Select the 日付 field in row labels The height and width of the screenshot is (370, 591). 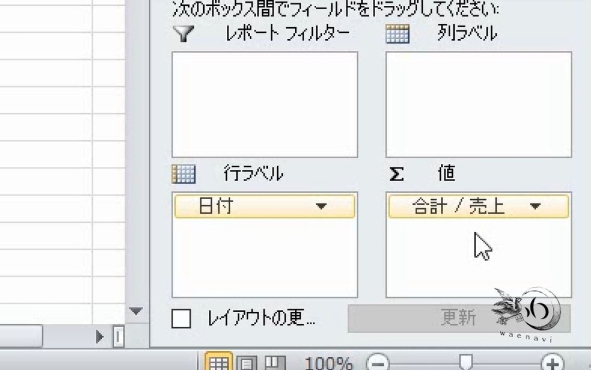(x=264, y=206)
